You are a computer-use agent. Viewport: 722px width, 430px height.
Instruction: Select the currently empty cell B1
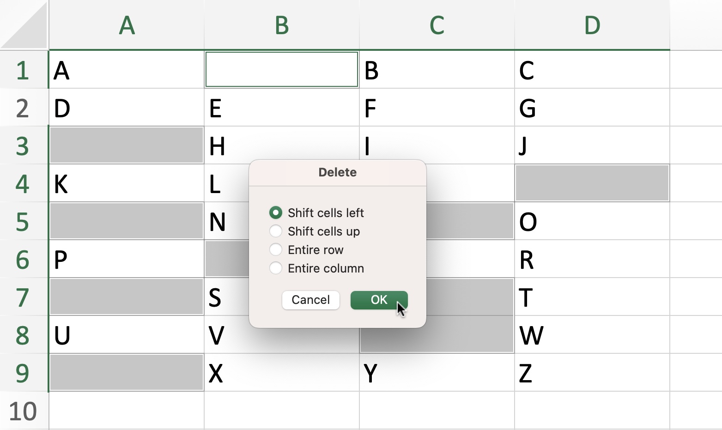281,70
